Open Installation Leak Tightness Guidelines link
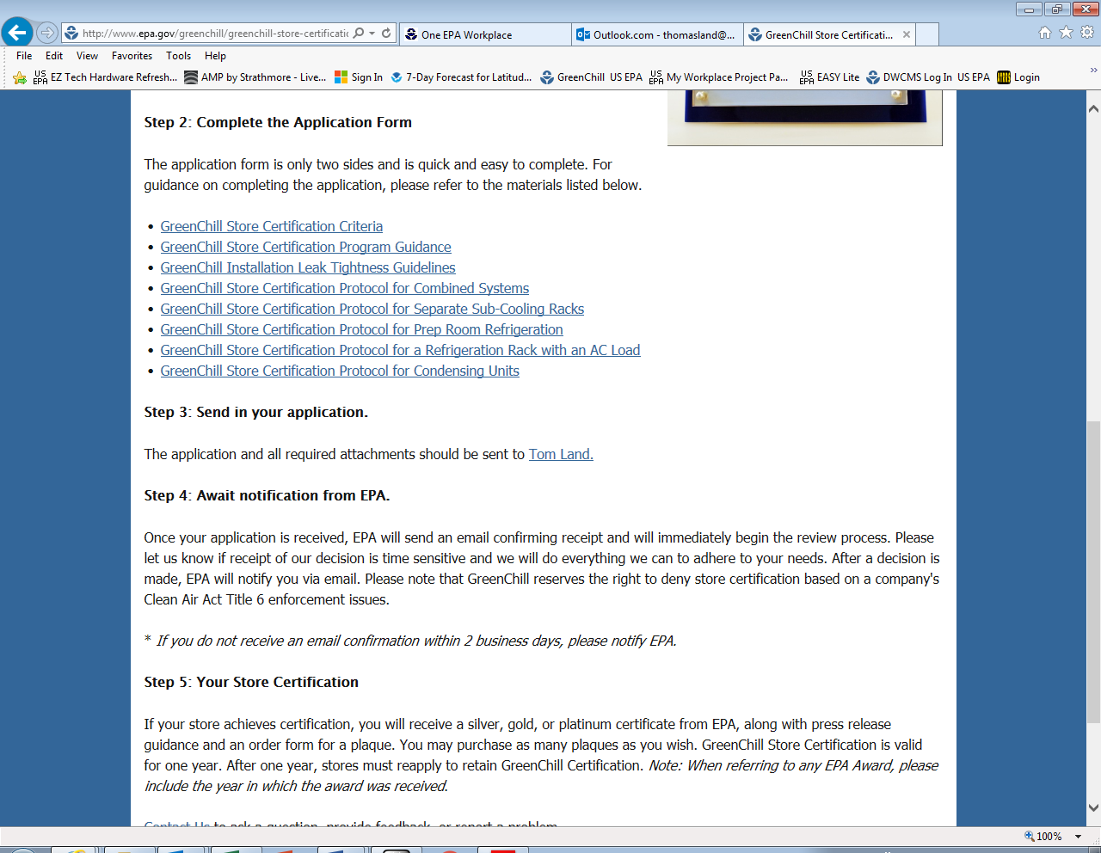 point(308,267)
